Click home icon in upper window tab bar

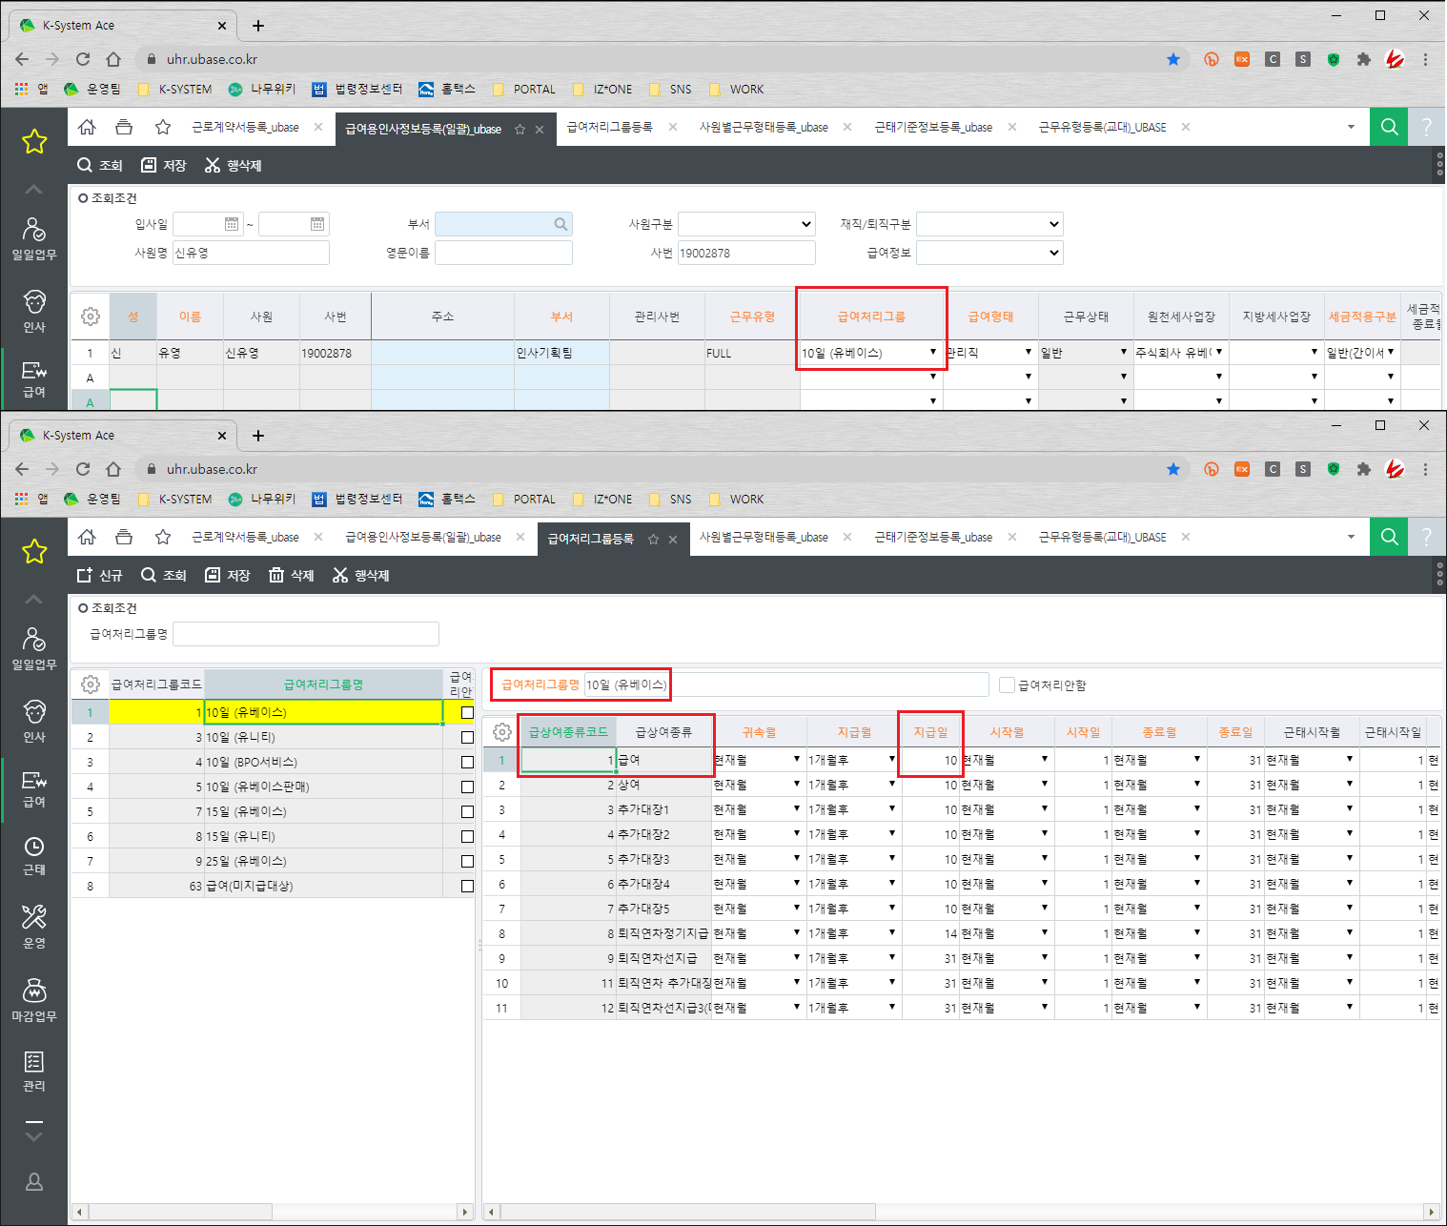87,127
